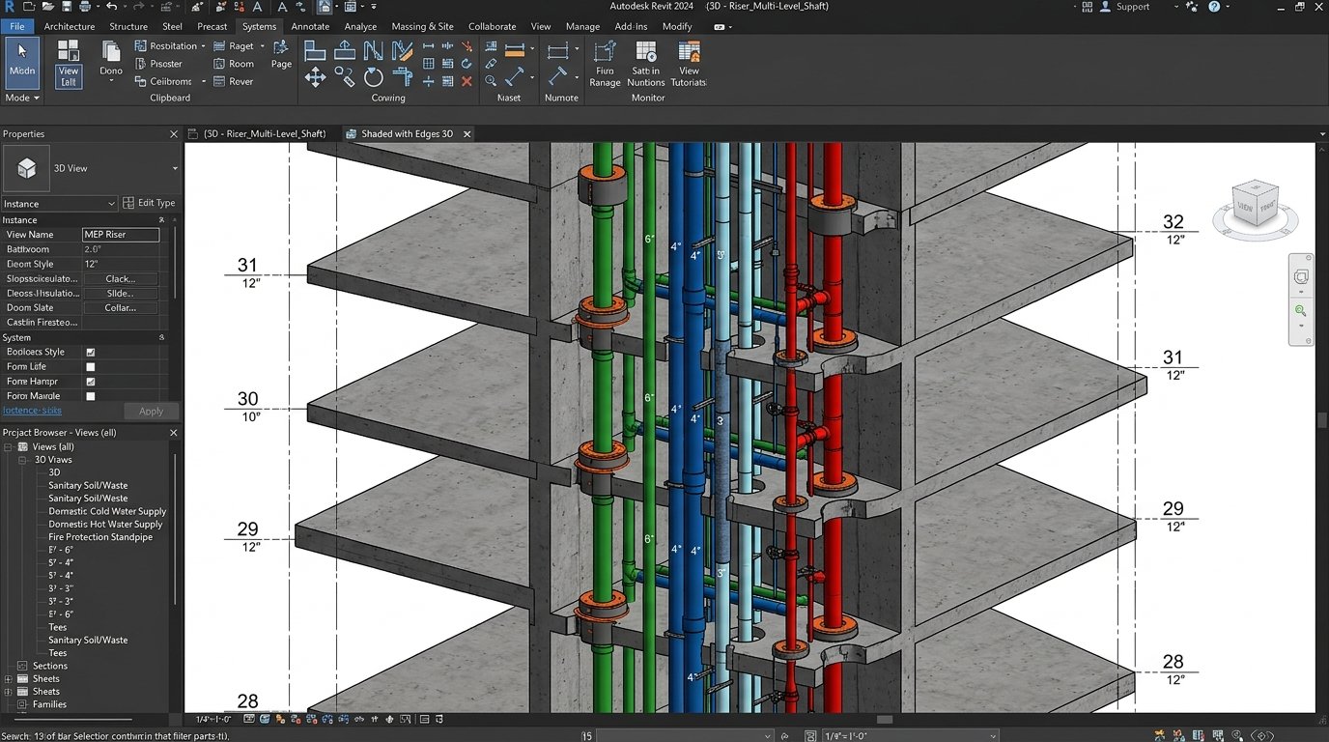Select Fire Protection Standpipe in Project Browser
Image resolution: width=1329 pixels, height=742 pixels.
(100, 537)
